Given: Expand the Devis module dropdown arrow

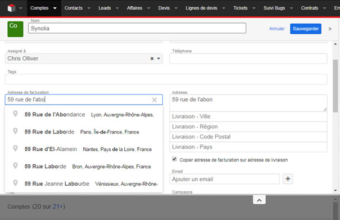Looking at the screenshot, I should click(x=176, y=8).
